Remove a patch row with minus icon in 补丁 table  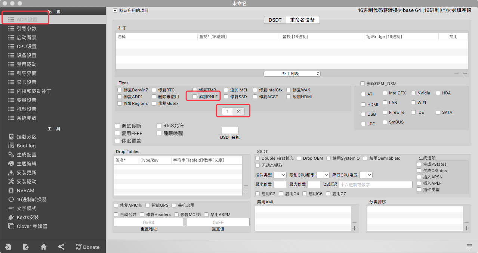[456, 74]
